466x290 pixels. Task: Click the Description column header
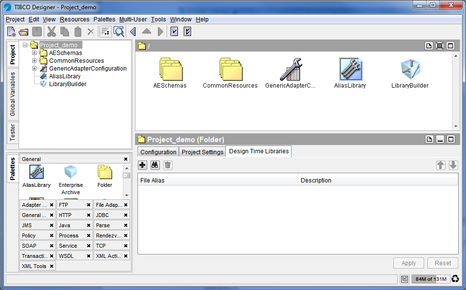click(378, 181)
